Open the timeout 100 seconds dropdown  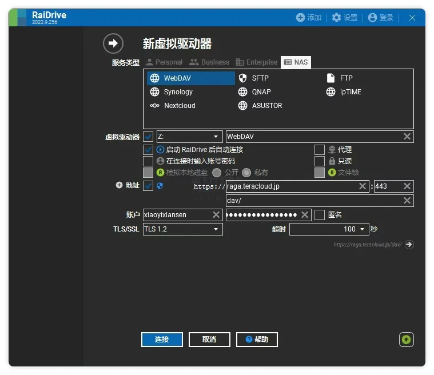coord(329,229)
